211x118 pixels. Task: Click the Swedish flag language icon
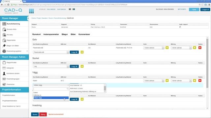point(74,9)
